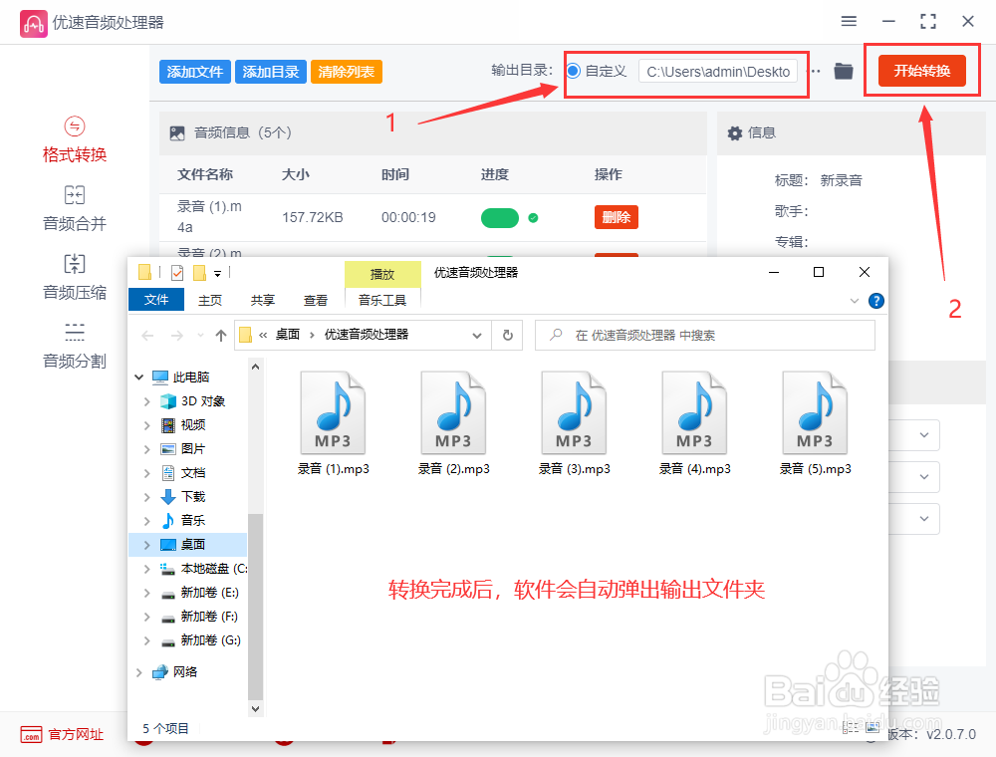The height and width of the screenshot is (757, 996).
Task: Open the 共享 ribbon tab
Action: coord(262,301)
